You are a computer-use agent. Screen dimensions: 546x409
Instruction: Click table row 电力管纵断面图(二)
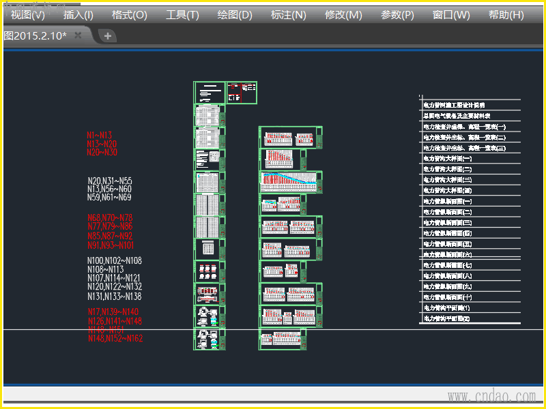(470, 212)
